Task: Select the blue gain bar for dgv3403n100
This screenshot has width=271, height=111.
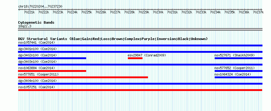Action: tap(140, 65)
